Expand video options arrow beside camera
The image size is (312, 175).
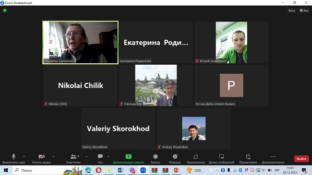coord(53,156)
